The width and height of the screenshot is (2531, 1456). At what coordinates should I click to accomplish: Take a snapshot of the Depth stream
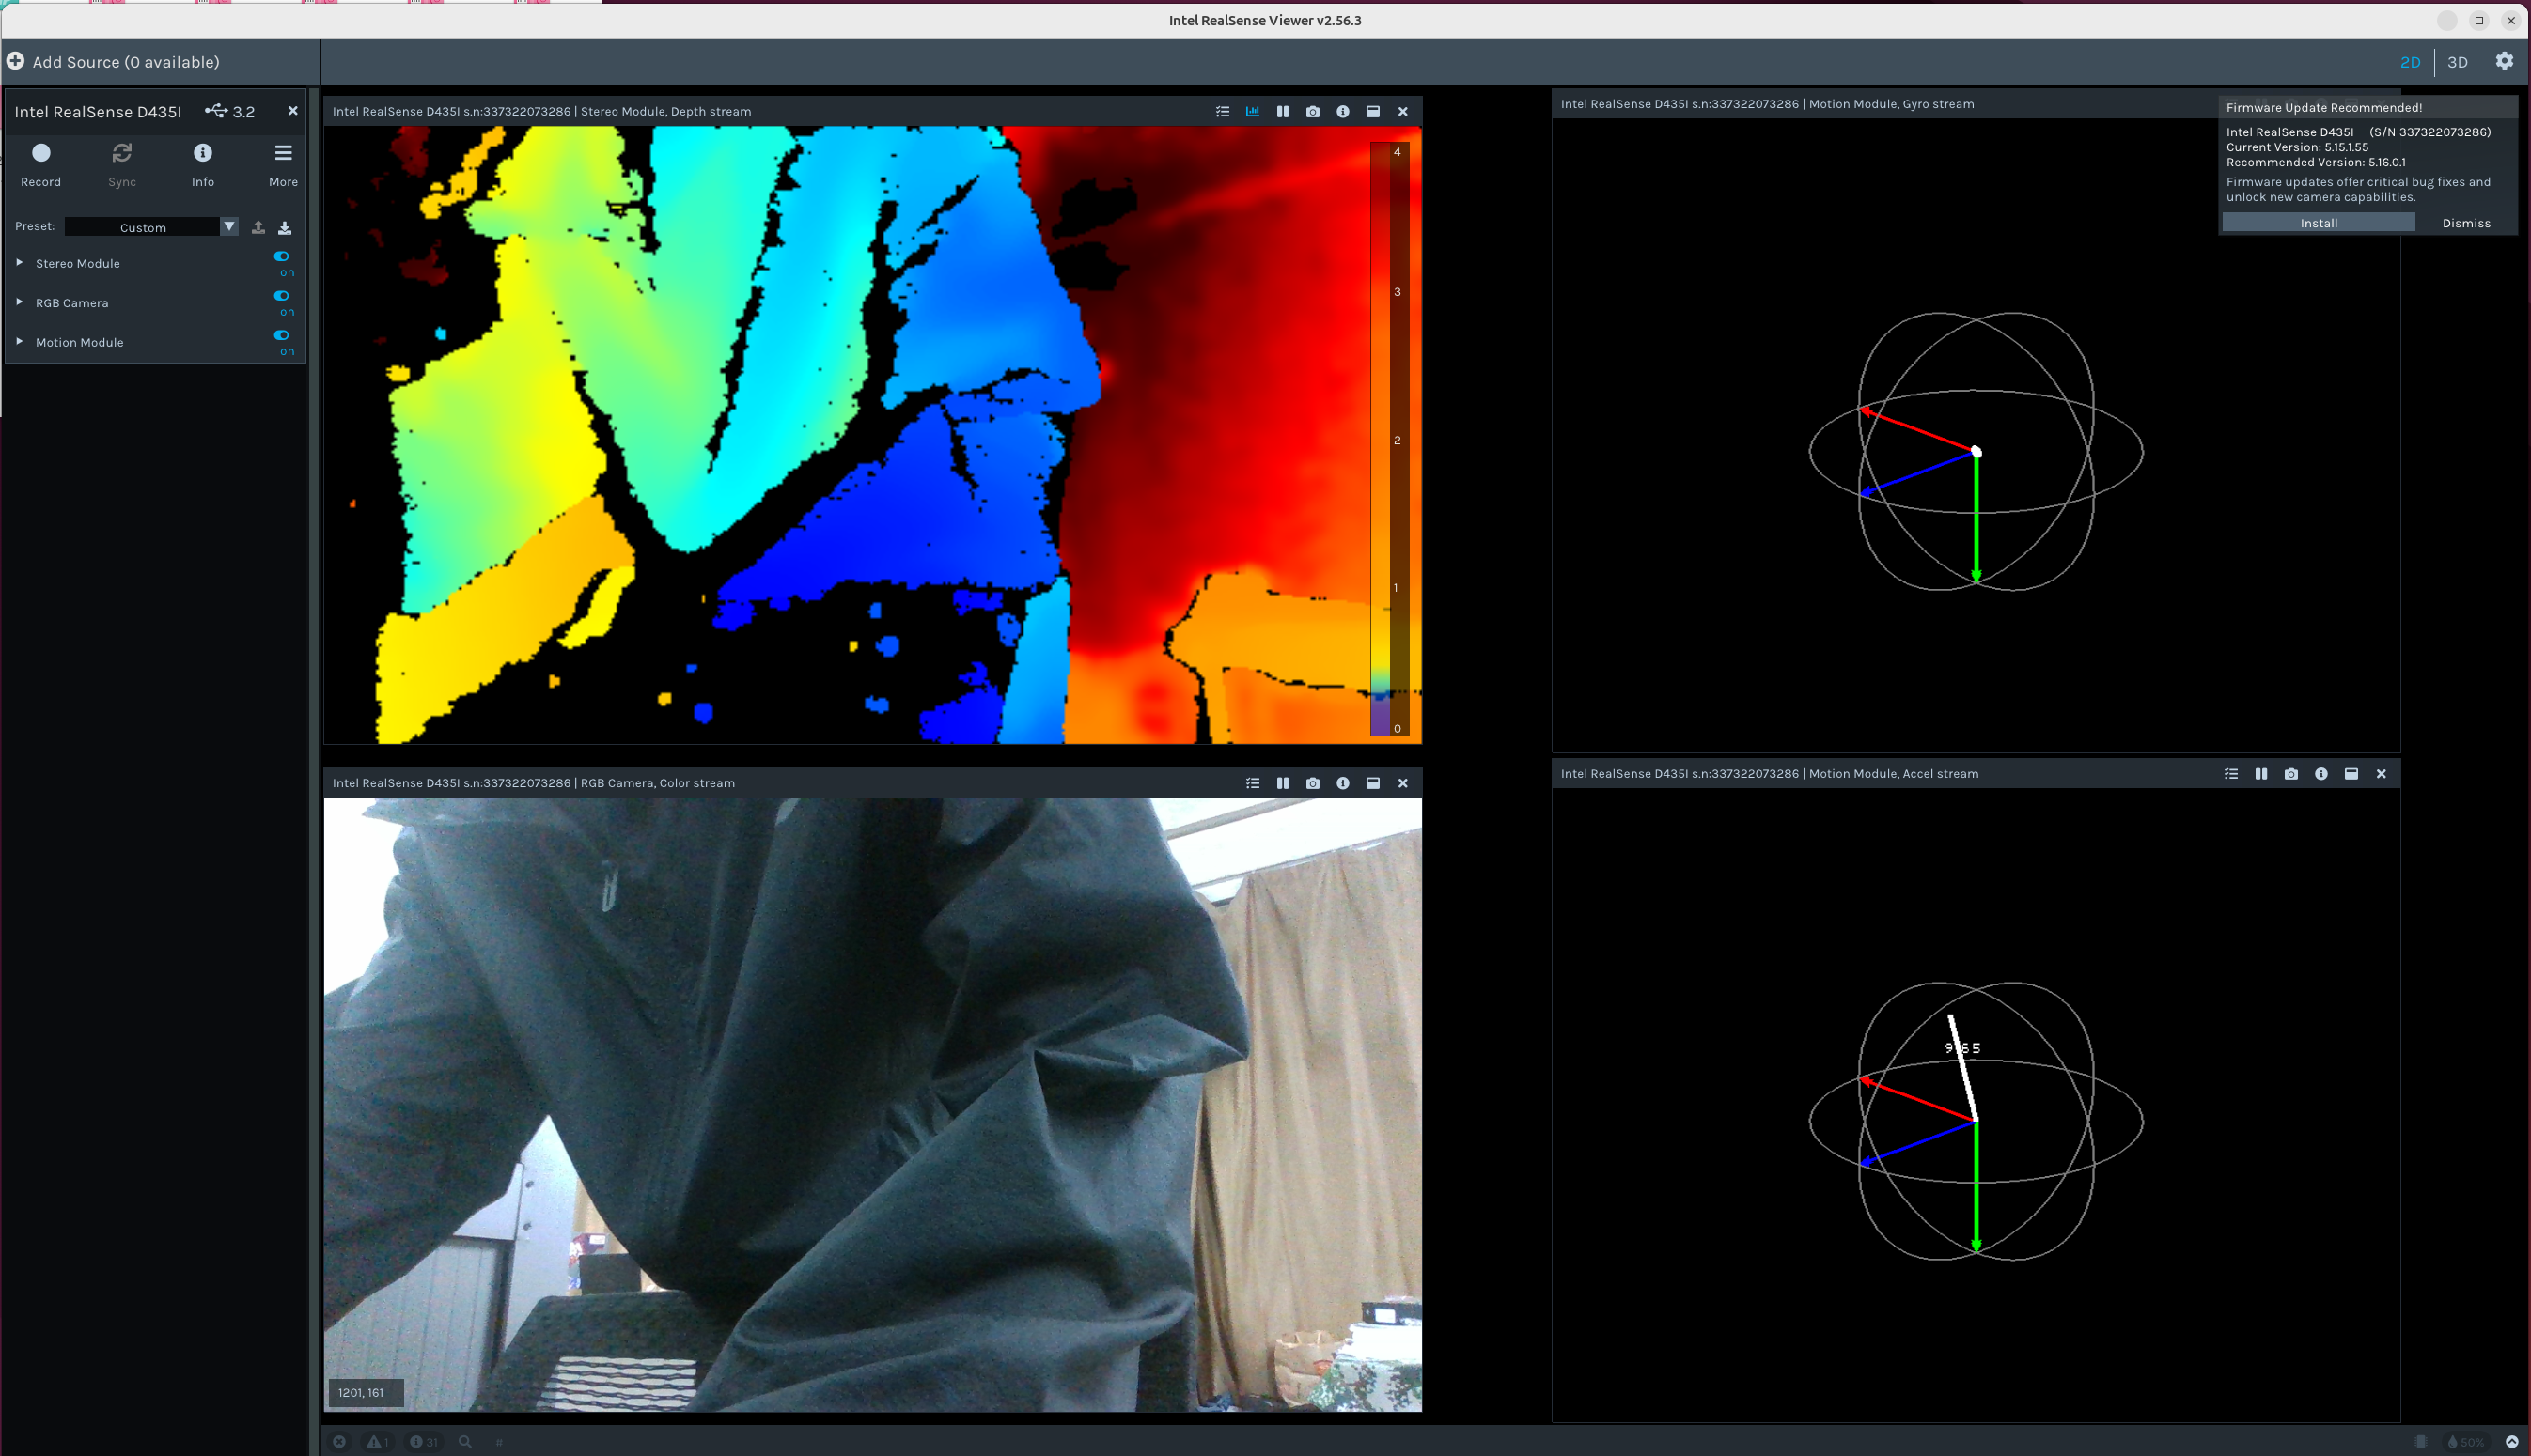click(x=1313, y=111)
